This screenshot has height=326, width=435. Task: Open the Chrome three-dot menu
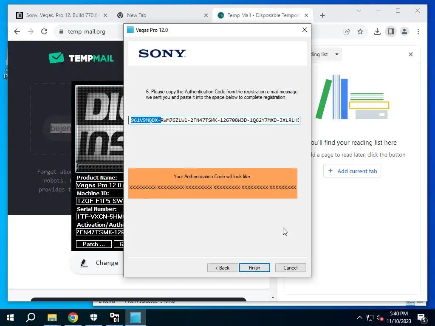[418, 31]
